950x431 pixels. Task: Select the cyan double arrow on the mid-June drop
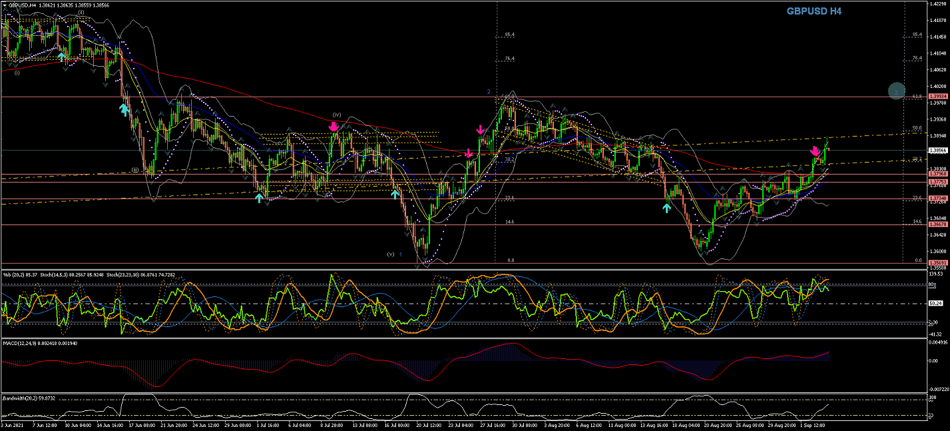pyautogui.click(x=124, y=109)
